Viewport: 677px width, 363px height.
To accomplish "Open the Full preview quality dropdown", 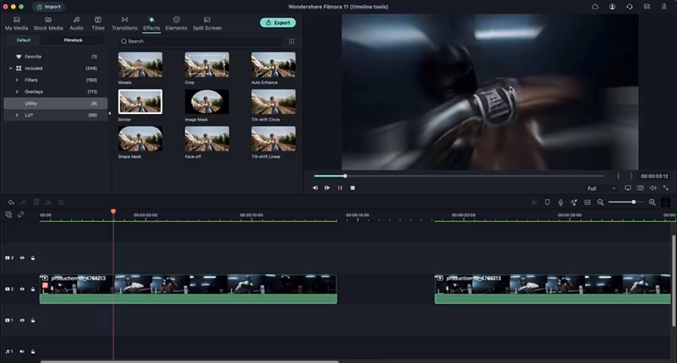I will tap(601, 188).
